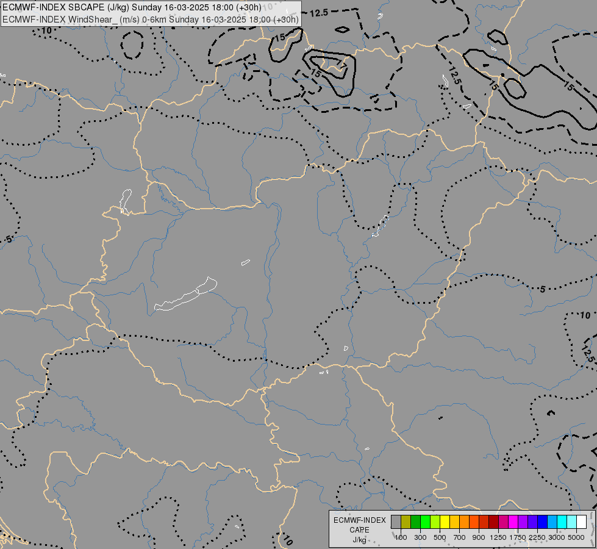Pick the orange swatch in the legend
The width and height of the screenshot is (597, 549).
464,522
